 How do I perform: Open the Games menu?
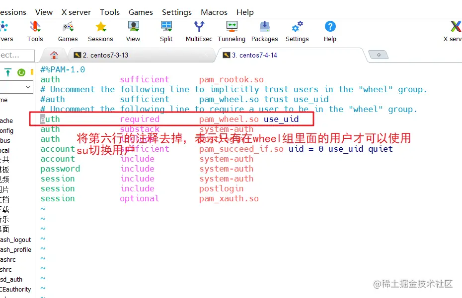pyautogui.click(x=141, y=12)
